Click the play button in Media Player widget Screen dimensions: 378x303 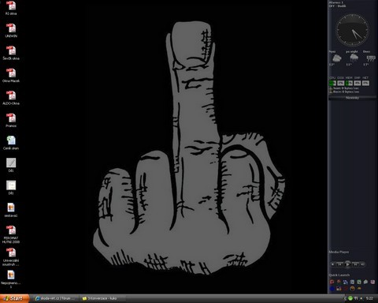click(x=347, y=264)
